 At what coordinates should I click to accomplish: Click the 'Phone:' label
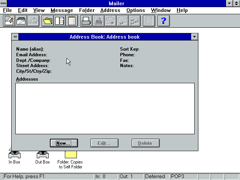click(x=127, y=55)
